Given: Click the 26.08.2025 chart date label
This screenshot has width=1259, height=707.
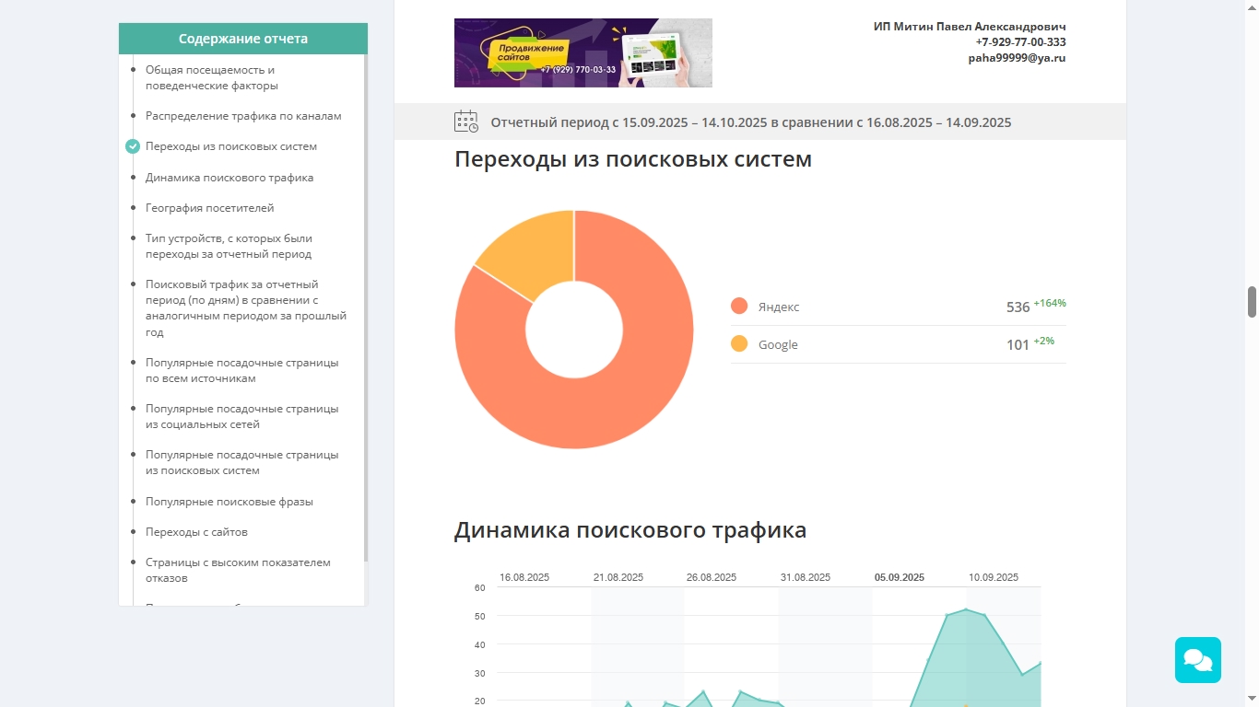Looking at the screenshot, I should pos(712,577).
